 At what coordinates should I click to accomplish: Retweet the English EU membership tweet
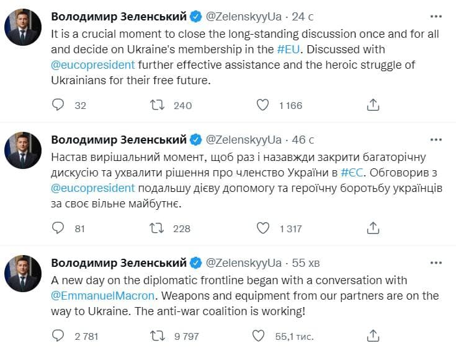157,105
